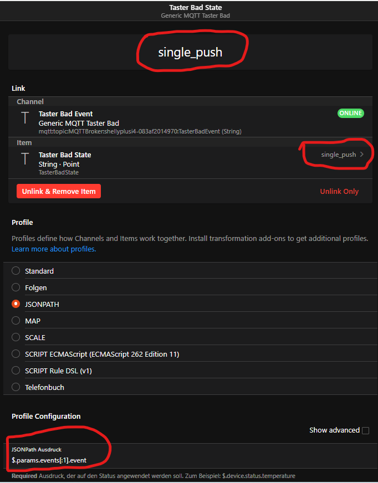Click the single_push state display at top
This screenshot has height=483, width=378.
point(190,53)
